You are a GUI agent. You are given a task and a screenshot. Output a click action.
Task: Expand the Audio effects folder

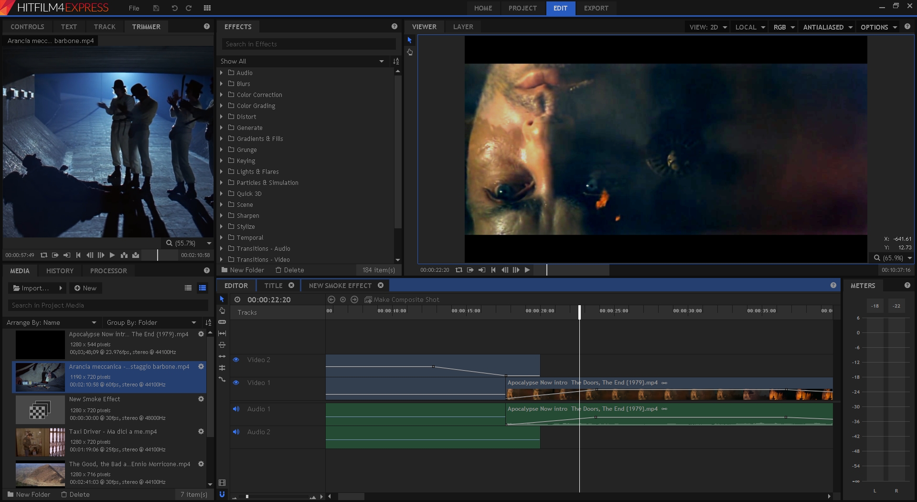[221, 73]
